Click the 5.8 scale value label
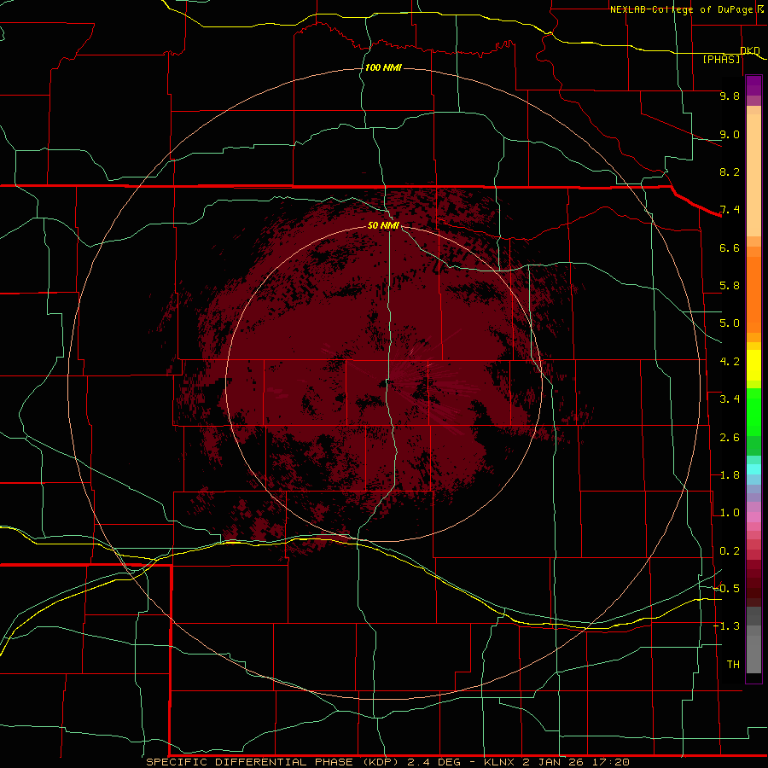Image resolution: width=768 pixels, height=768 pixels. pos(730,286)
